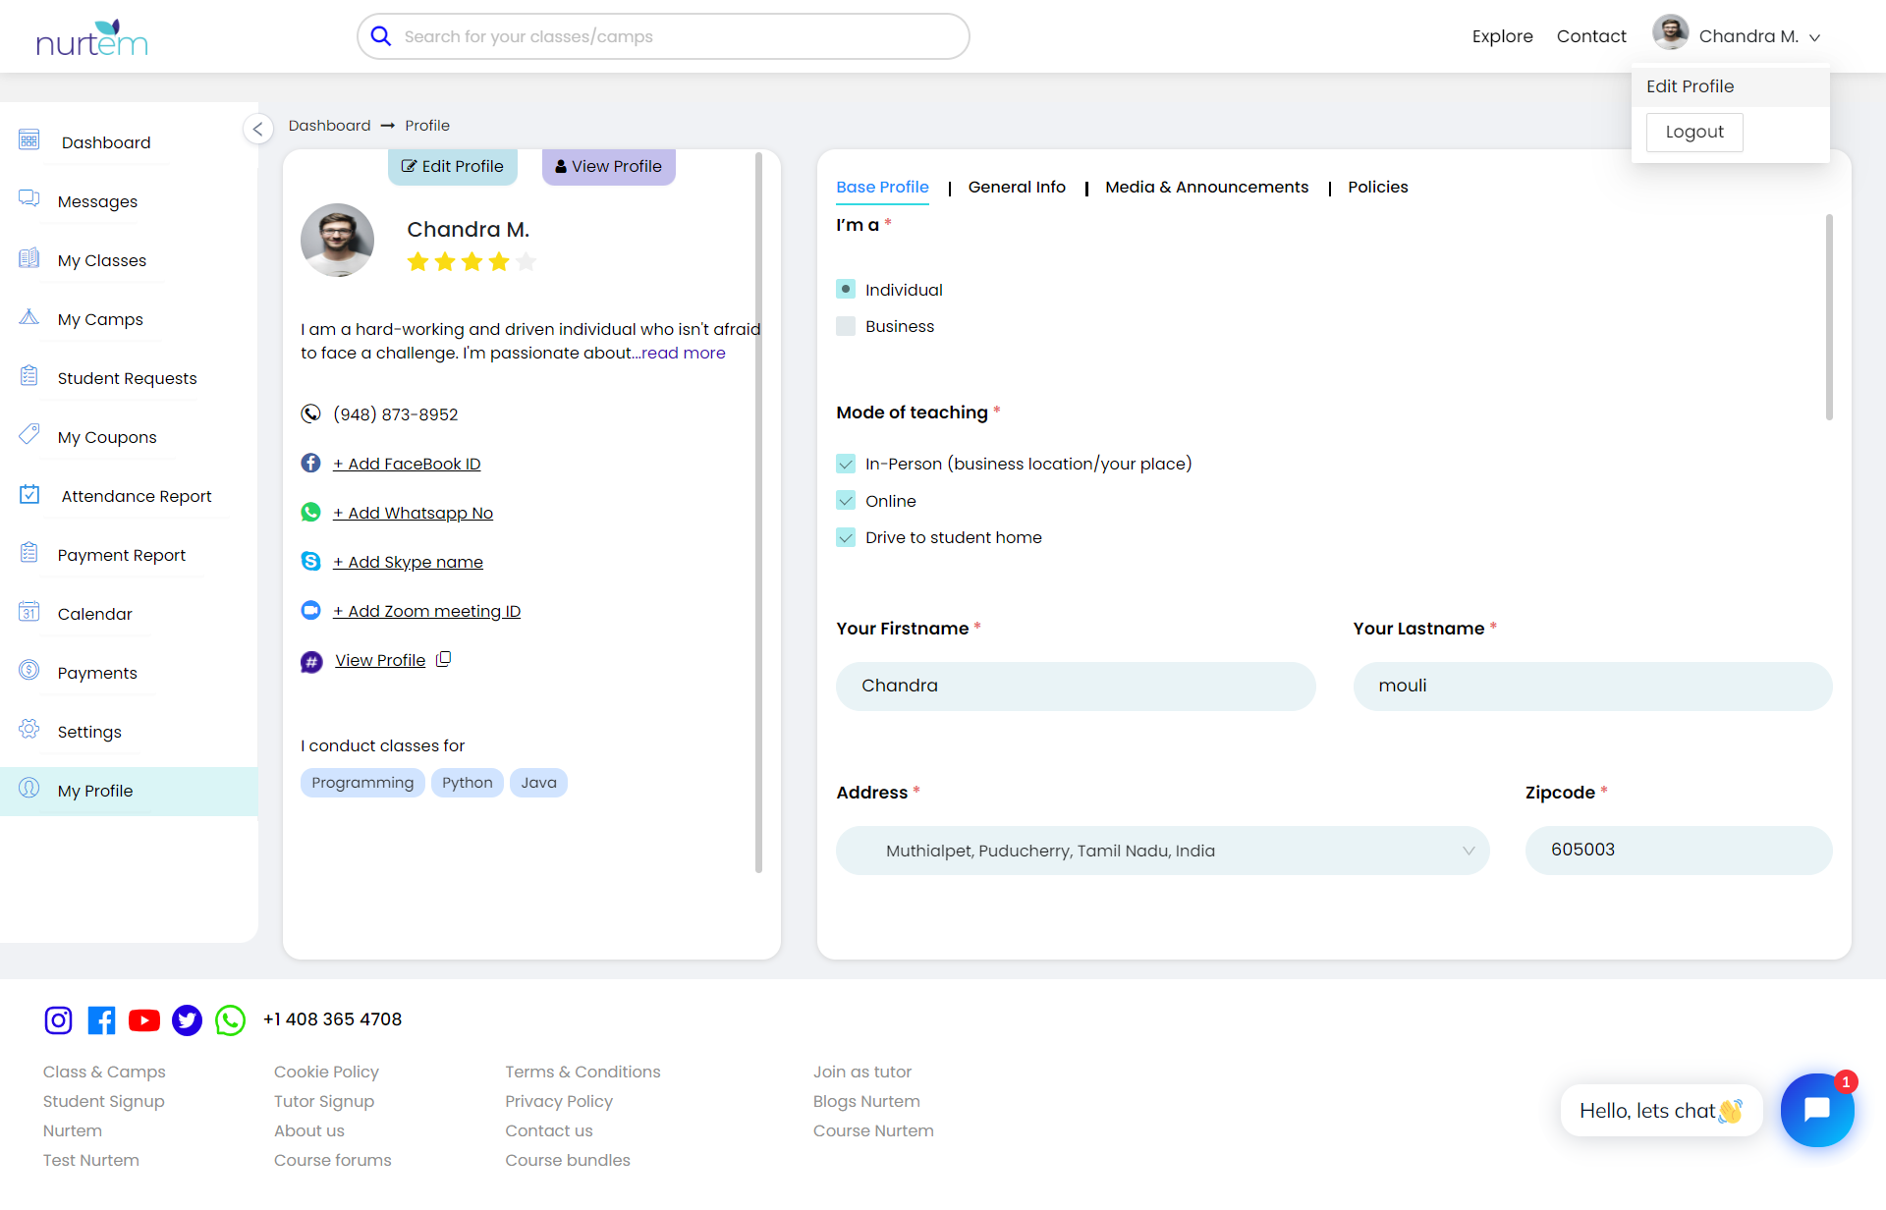Viewport: 1886px width, 1210px height.
Task: Click the Skype icon beside Add Skype name
Action: pos(310,561)
